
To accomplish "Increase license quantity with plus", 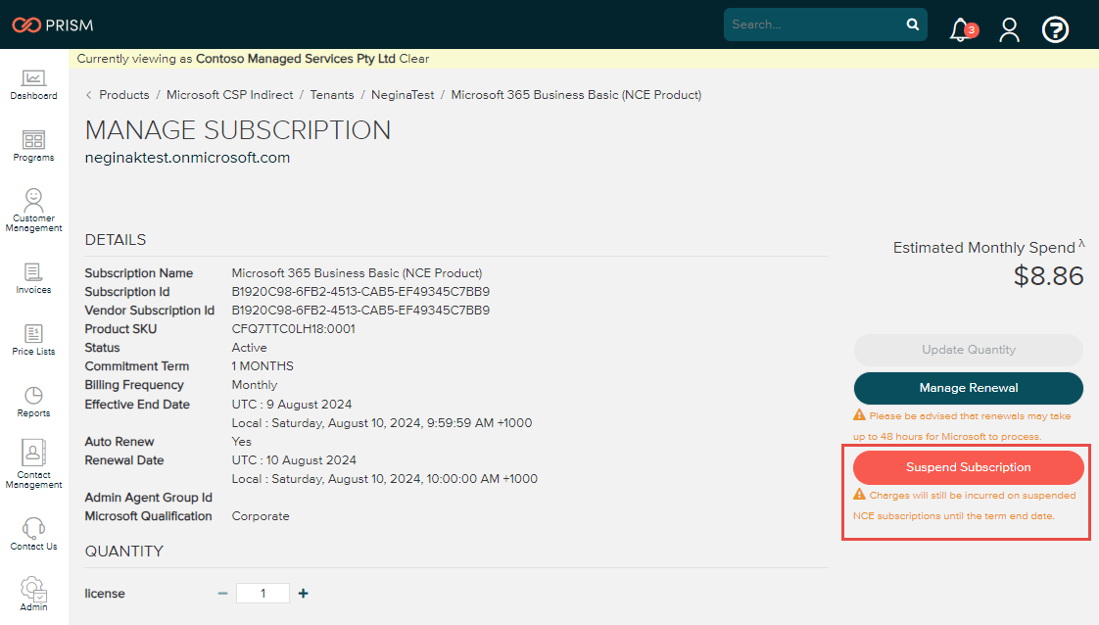I will click(x=304, y=594).
